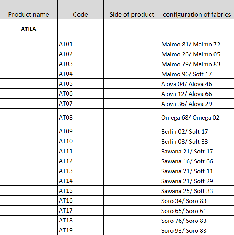Select the Sawana 16/ Soft 66 cell
This screenshot has height=235, width=234.
click(197, 161)
